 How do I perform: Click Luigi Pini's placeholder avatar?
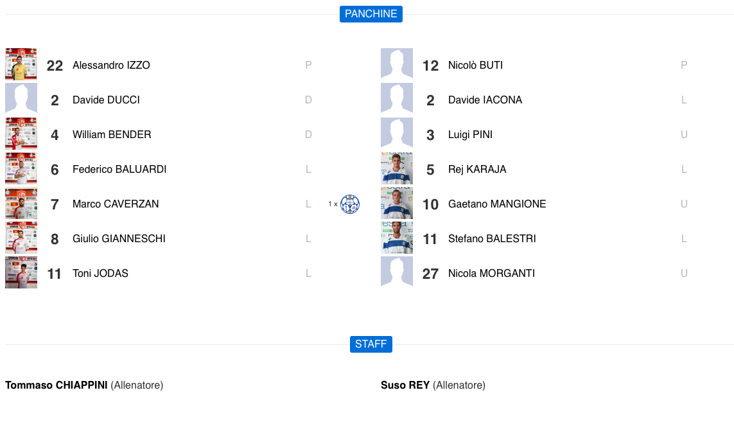397,134
